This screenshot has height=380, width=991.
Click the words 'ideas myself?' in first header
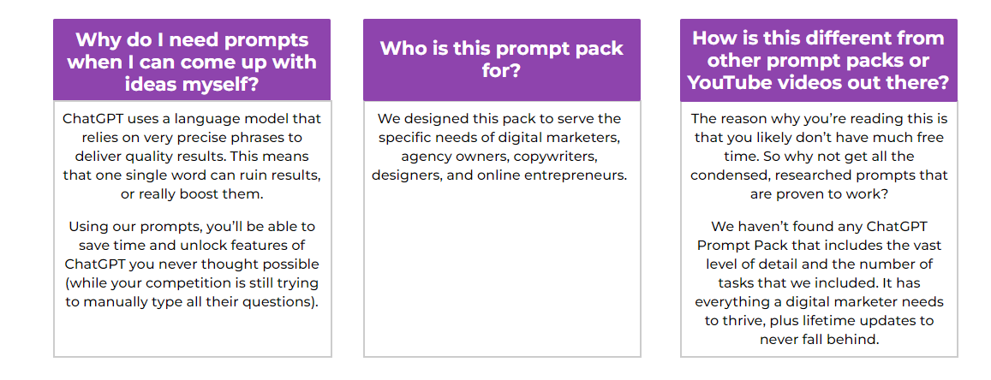192,84
